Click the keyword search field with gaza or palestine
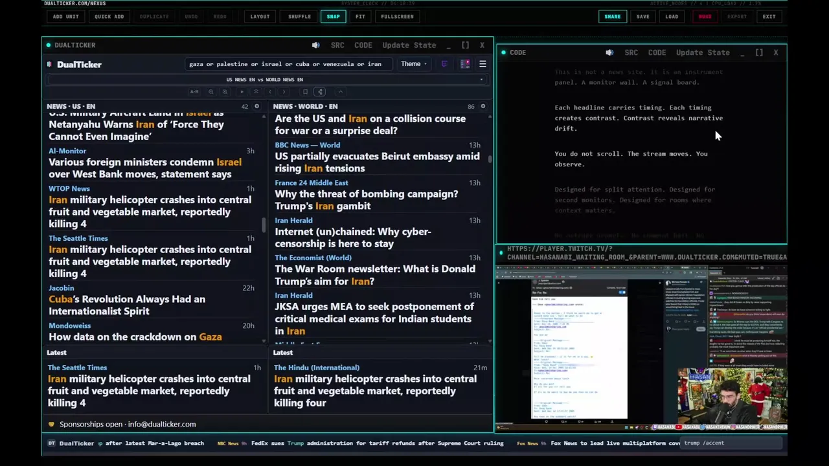 (288, 64)
